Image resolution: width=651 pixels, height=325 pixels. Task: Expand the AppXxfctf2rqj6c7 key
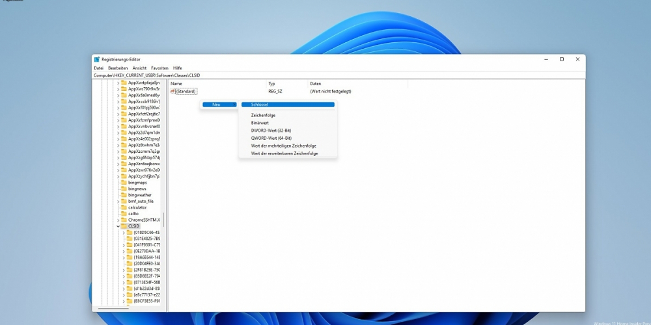(118, 114)
